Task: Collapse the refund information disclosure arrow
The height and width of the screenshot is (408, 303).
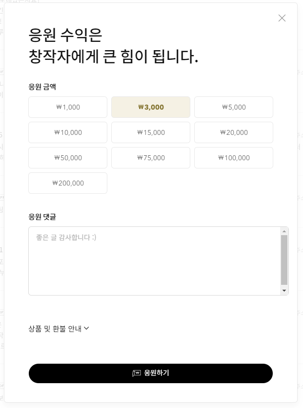Action: click(x=86, y=329)
